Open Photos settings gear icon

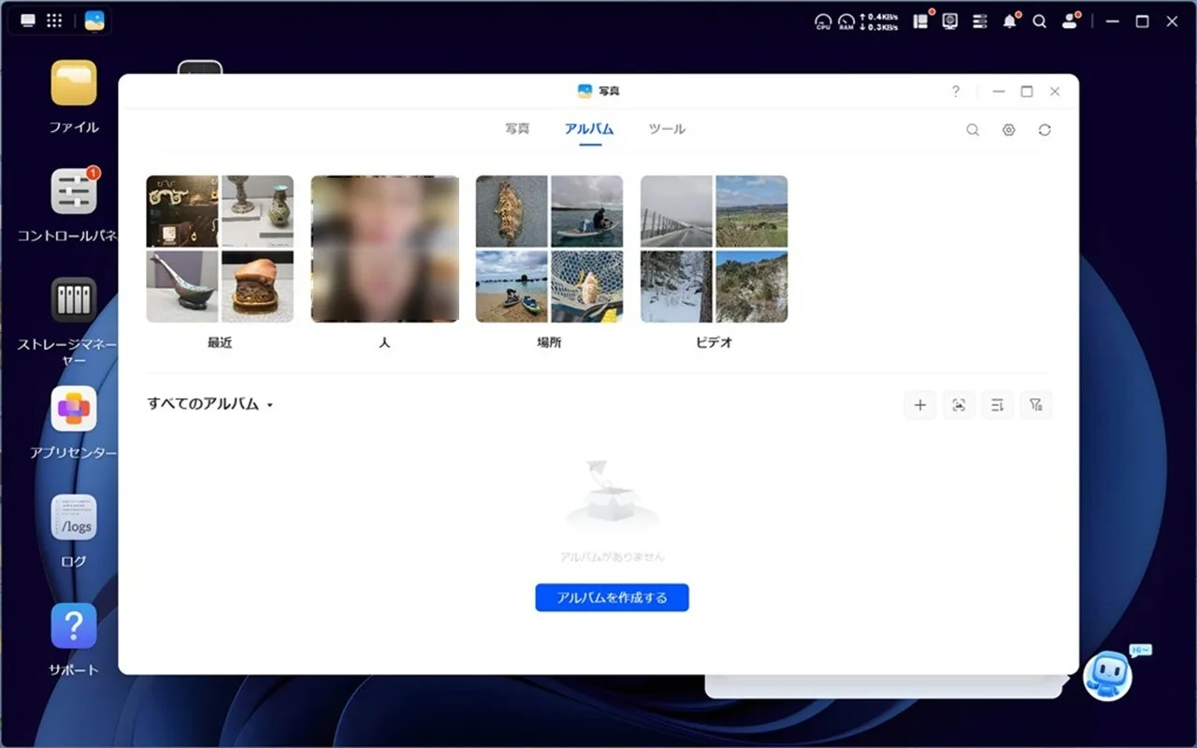tap(1008, 130)
